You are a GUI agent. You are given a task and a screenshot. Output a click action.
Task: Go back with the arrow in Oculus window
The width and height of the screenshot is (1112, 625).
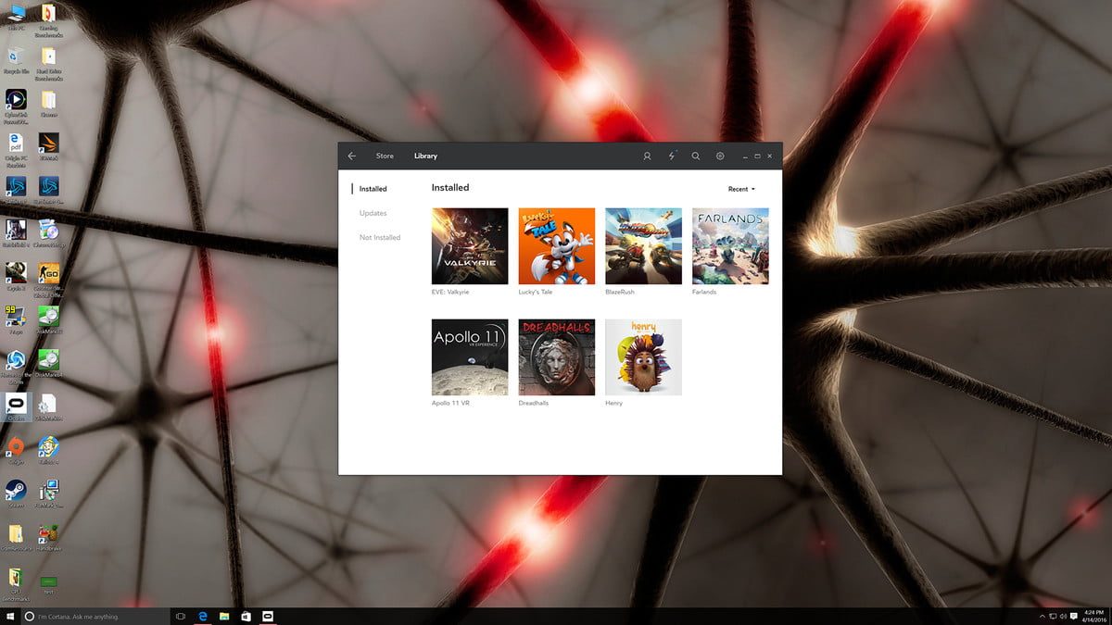(352, 156)
